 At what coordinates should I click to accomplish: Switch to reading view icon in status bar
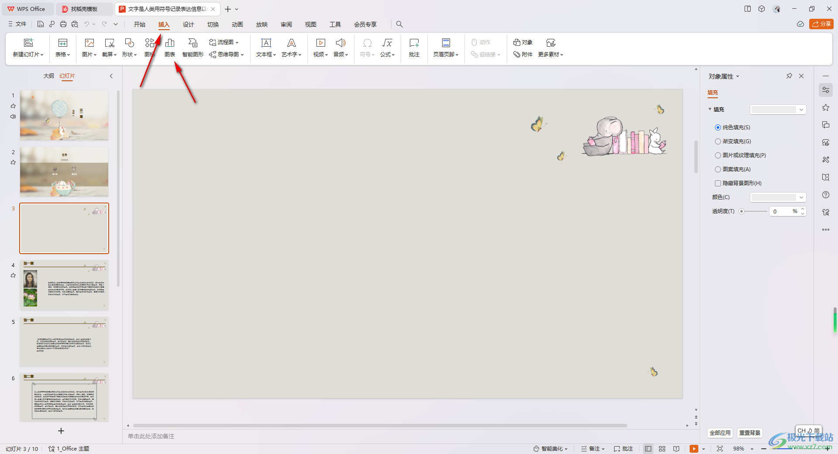coord(676,449)
